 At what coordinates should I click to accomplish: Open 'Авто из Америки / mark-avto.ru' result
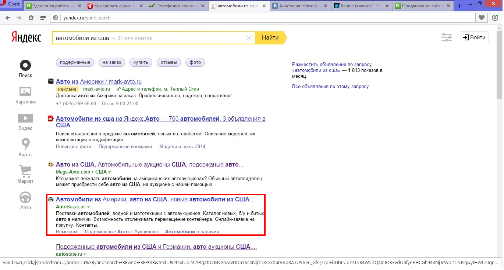tap(99, 81)
